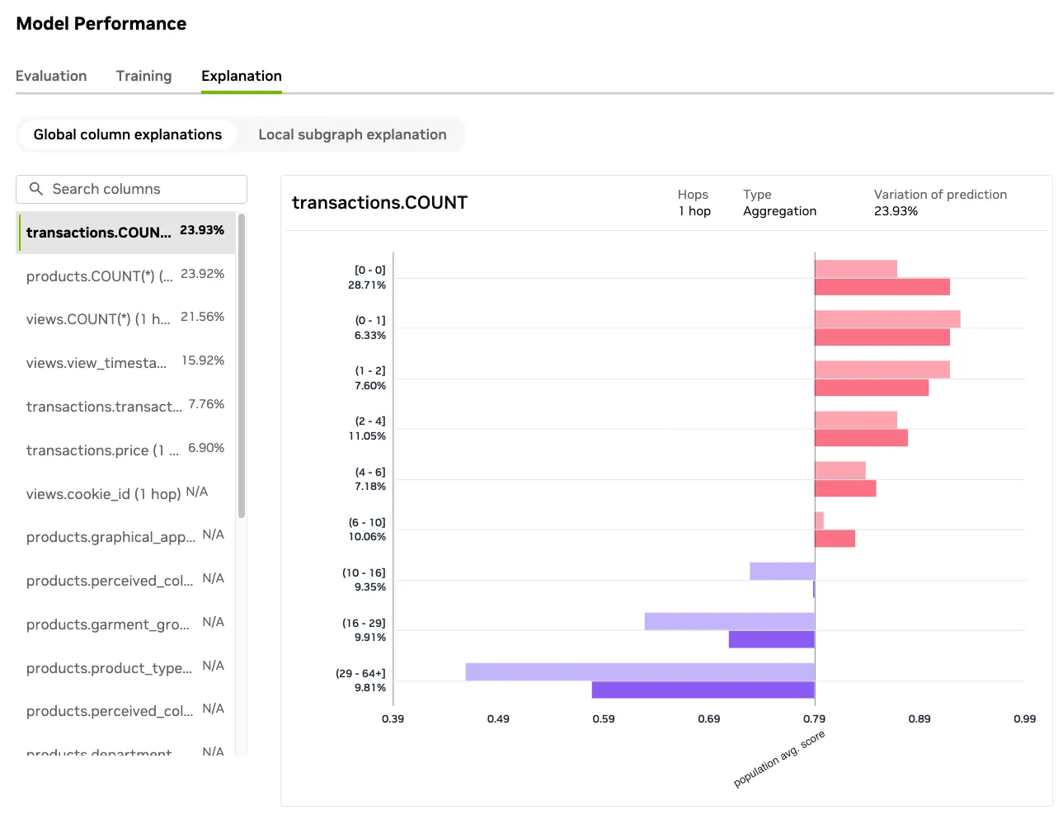Click the darker pink bar for bin [0 - 0]
This screenshot has height=815, width=1063.
[x=882, y=287]
